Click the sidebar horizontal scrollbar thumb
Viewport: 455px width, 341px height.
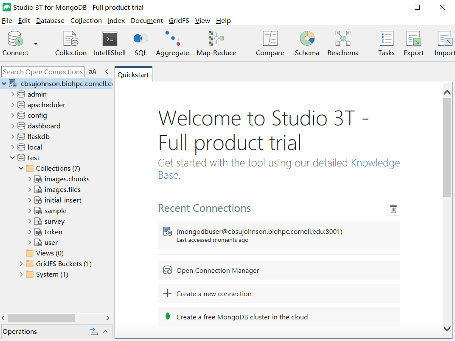[x=41, y=318]
